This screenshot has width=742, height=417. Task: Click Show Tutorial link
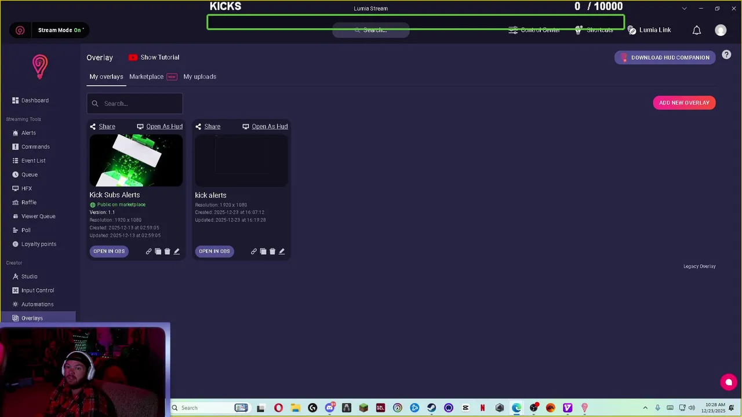tap(160, 57)
